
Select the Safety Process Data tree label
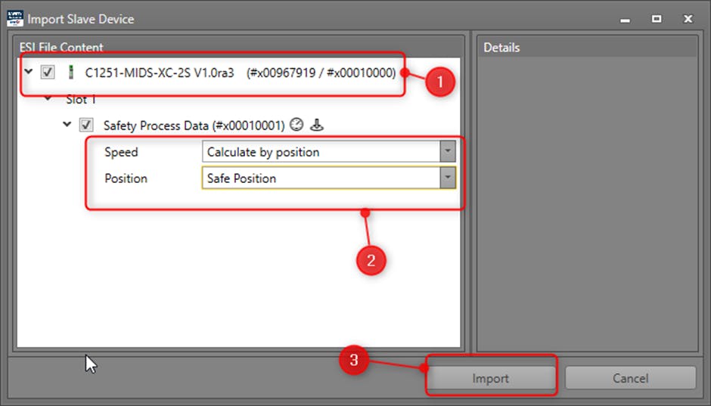[x=193, y=126]
